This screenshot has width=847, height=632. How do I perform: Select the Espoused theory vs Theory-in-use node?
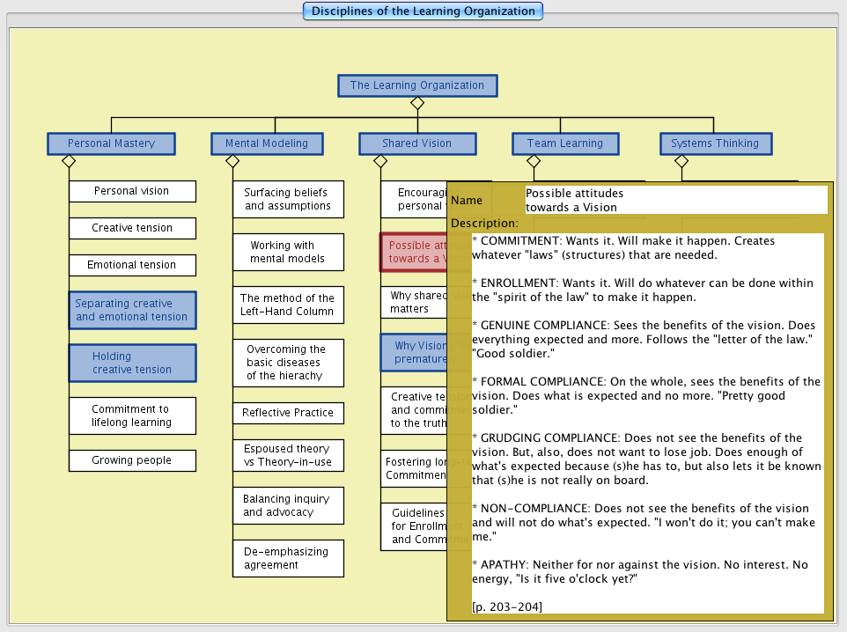288,455
